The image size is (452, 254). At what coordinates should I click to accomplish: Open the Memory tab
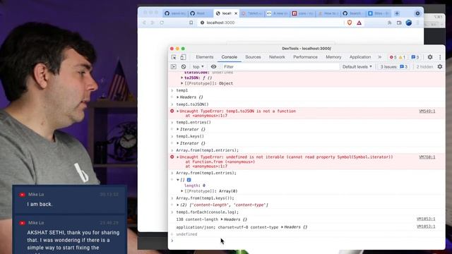point(333,57)
